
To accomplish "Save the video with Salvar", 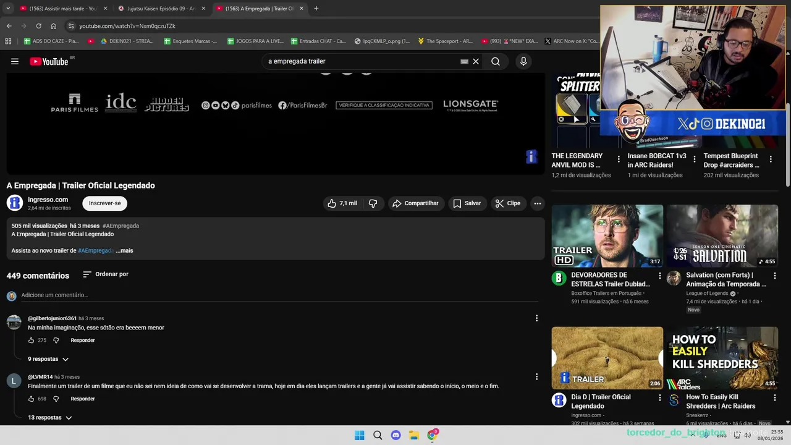I will [467, 203].
